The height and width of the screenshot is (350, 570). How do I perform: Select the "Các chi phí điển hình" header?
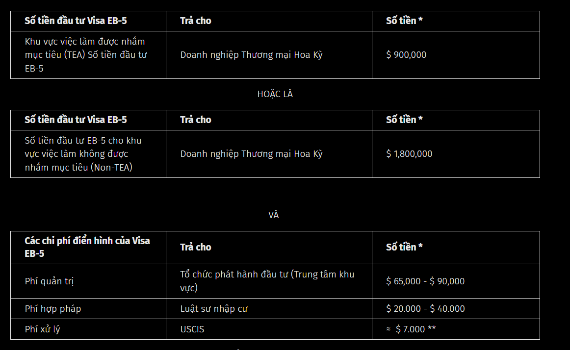[x=87, y=247]
